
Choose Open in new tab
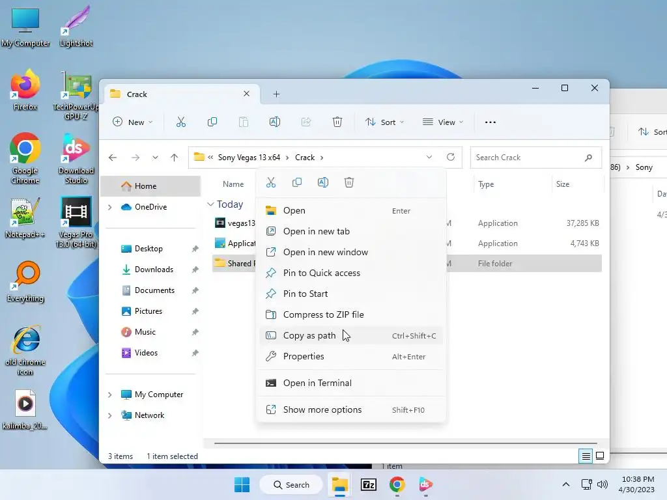coord(351,231)
